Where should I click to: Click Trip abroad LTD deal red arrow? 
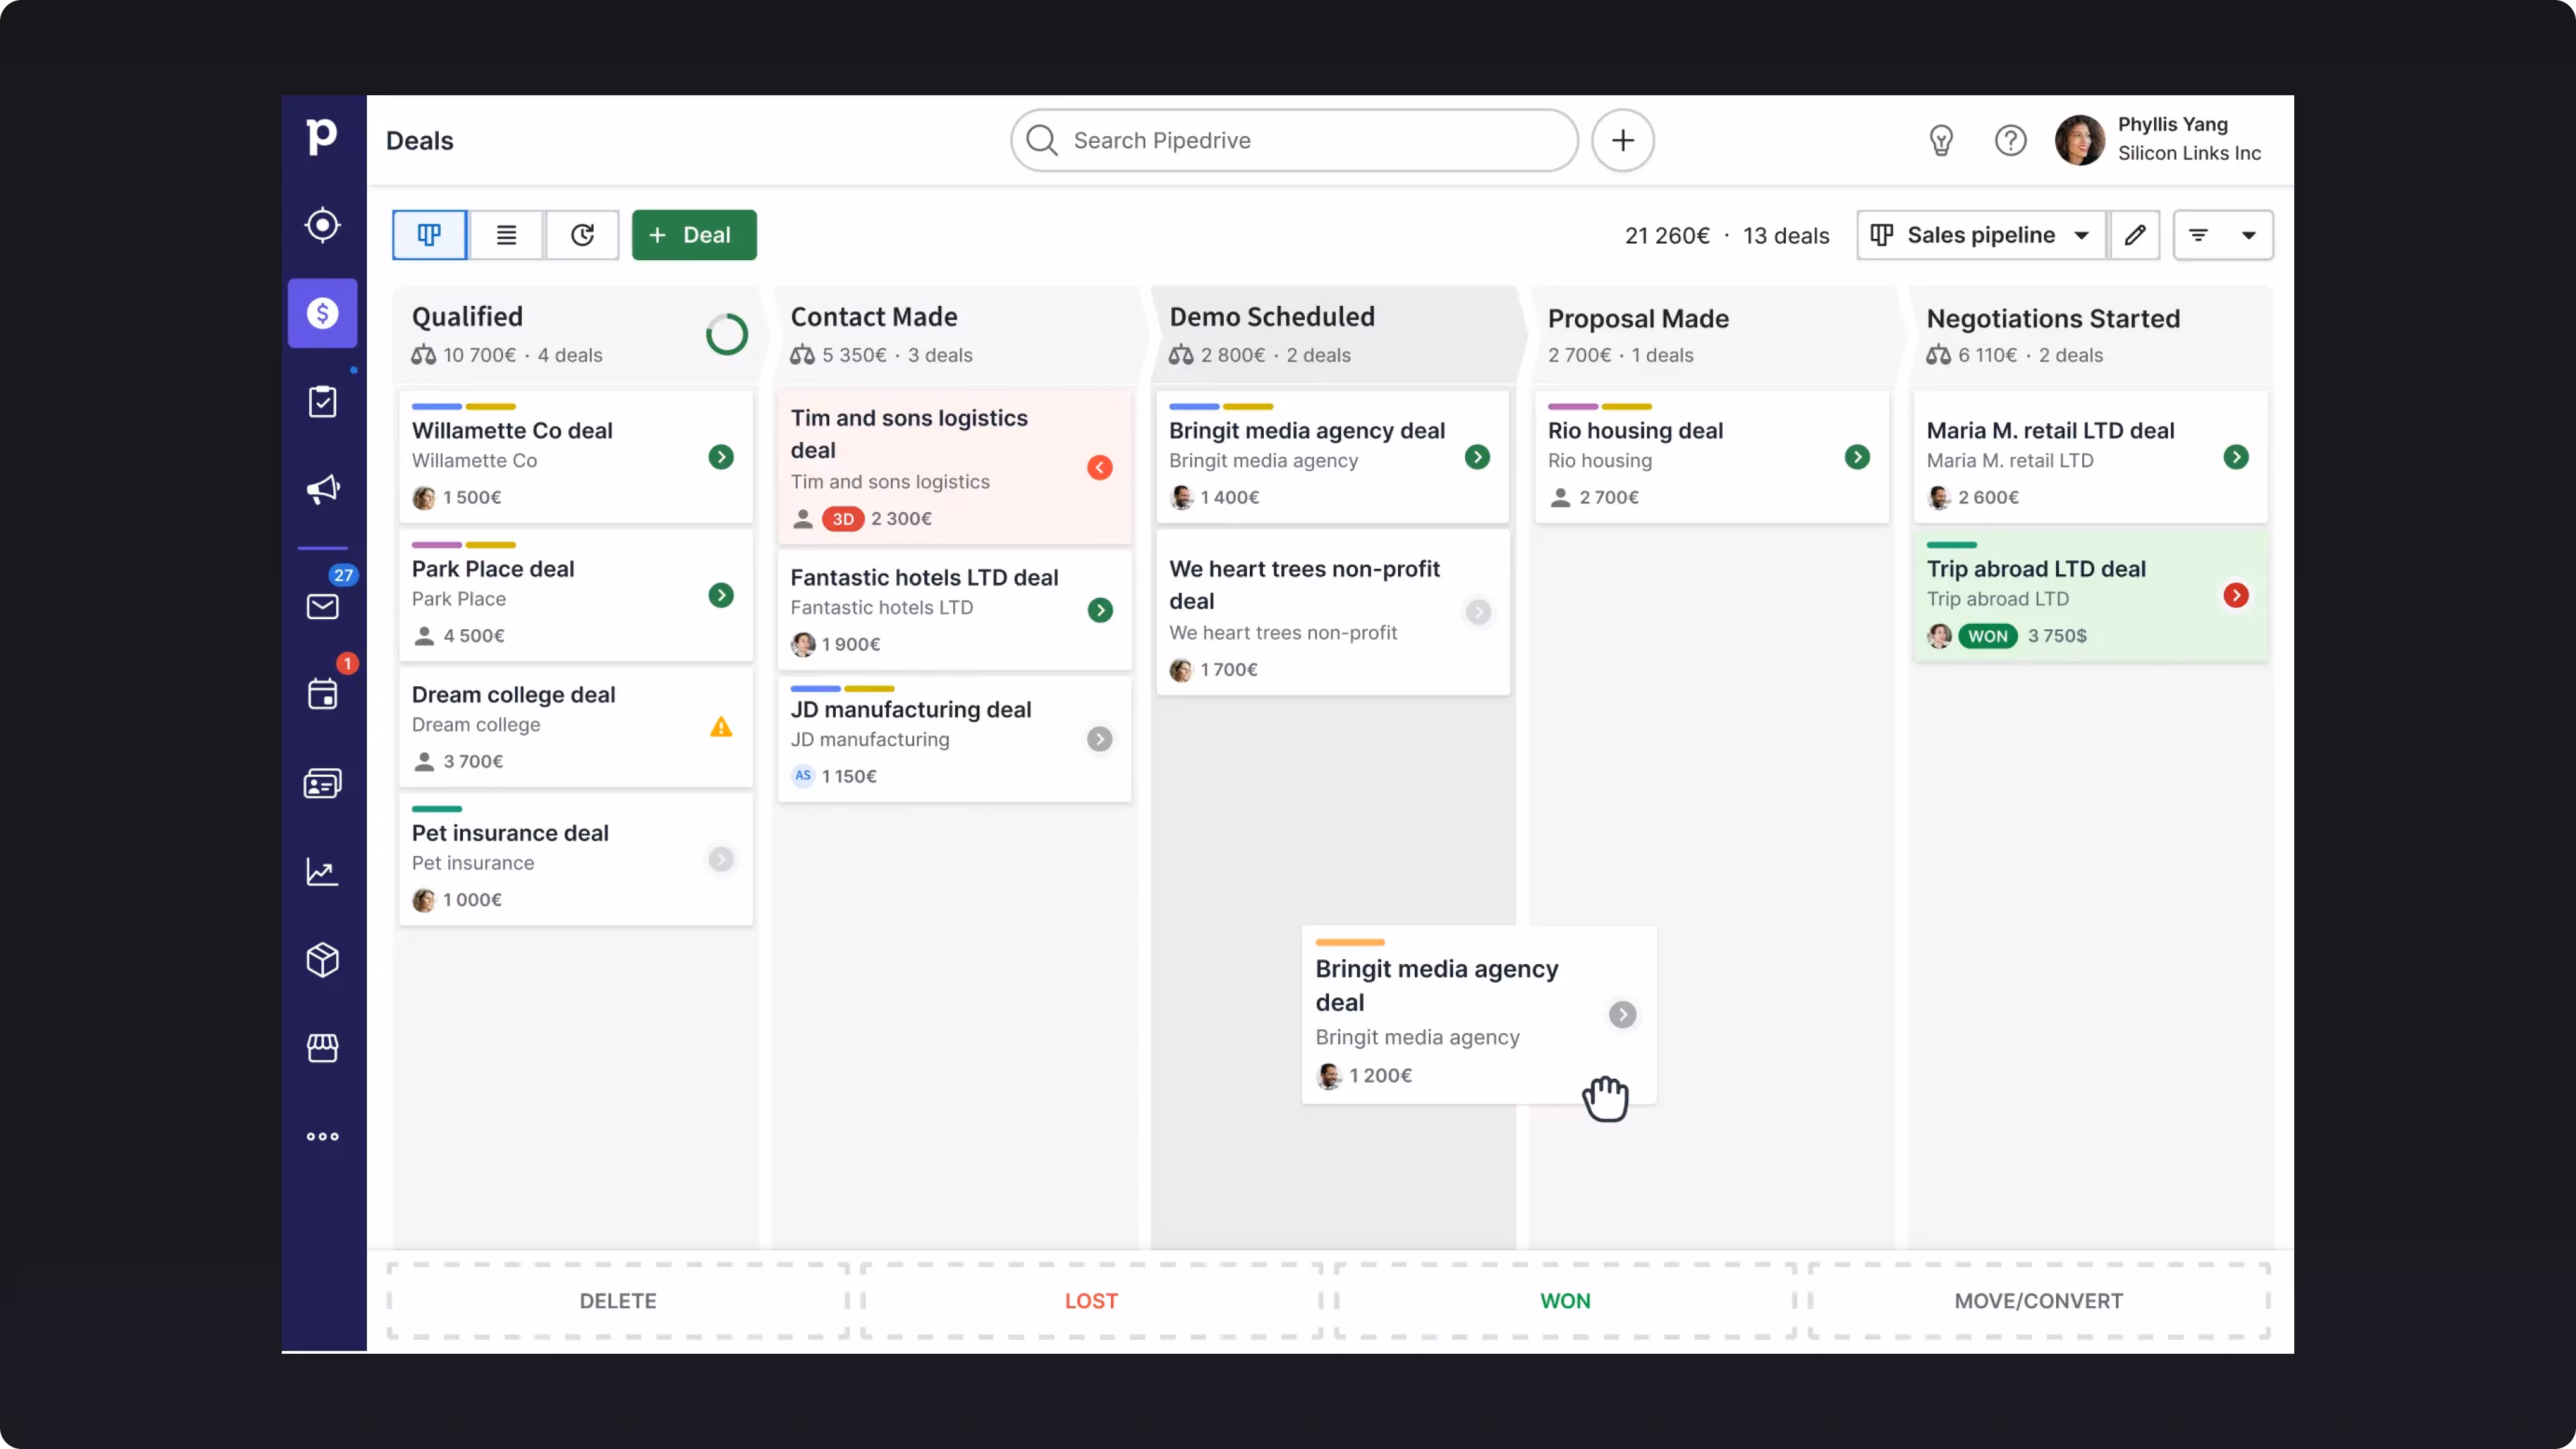(x=2236, y=595)
